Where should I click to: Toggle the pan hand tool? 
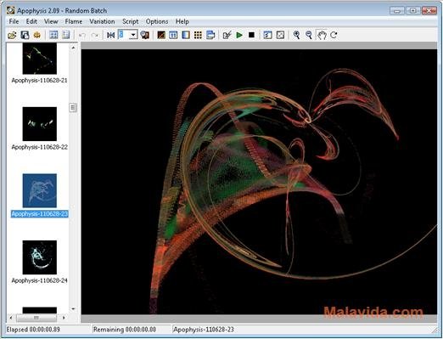tap(322, 35)
